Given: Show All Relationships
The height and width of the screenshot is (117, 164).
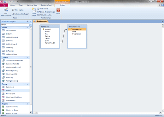Looking at the screenshot, I should click(x=45, y=15).
